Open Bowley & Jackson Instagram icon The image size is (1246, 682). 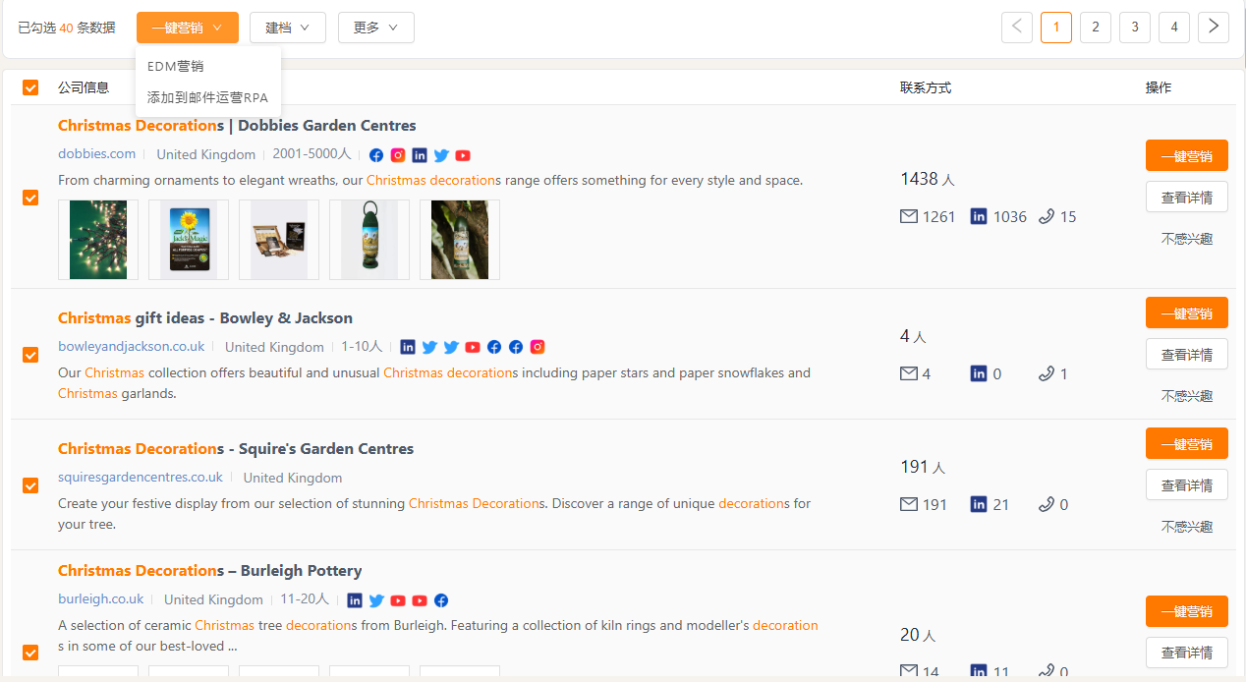(538, 347)
